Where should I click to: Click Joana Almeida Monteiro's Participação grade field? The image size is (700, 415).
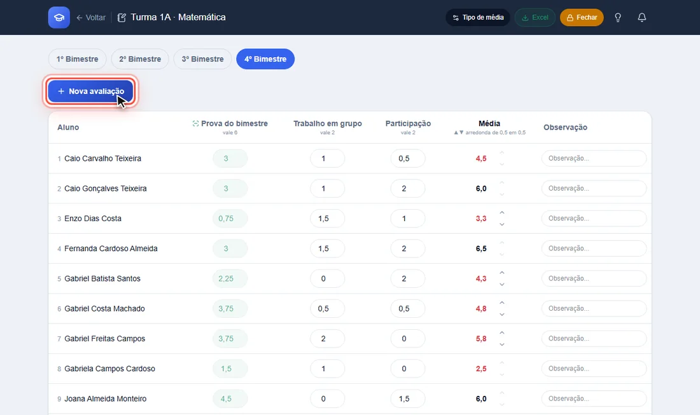point(407,398)
